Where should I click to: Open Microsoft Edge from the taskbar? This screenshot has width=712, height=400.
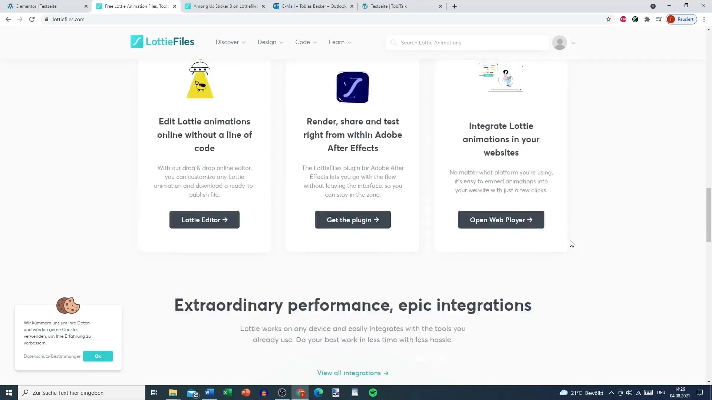click(319, 393)
